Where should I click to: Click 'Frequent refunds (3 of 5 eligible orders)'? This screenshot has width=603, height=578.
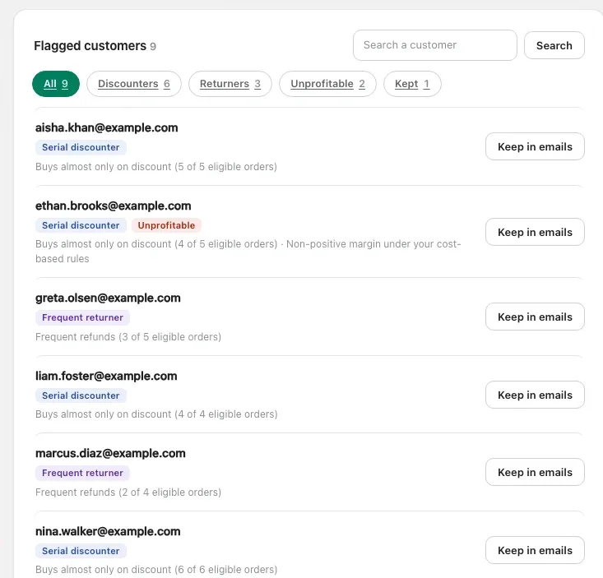(x=128, y=337)
